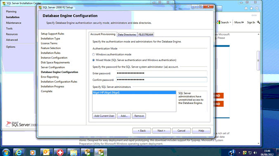Open Maintenance in Installation Center
279x156 pixels.
coord(14,23)
